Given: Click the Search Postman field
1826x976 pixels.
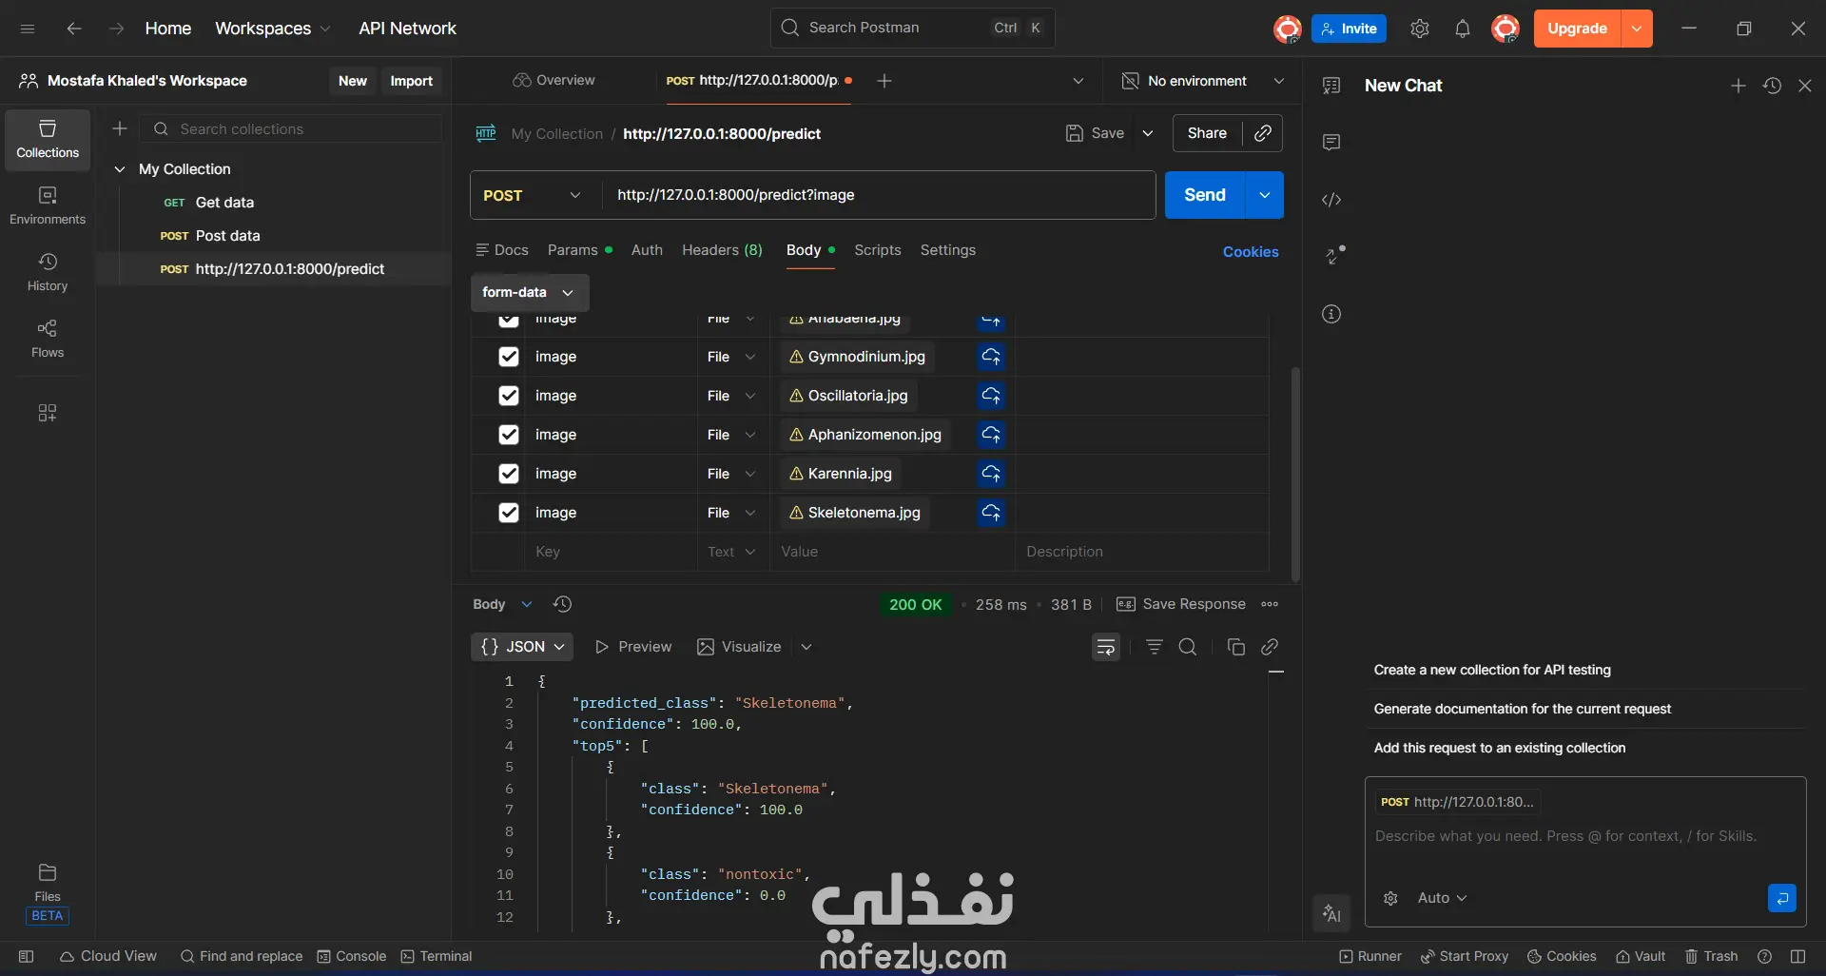Looking at the screenshot, I should pos(912,28).
